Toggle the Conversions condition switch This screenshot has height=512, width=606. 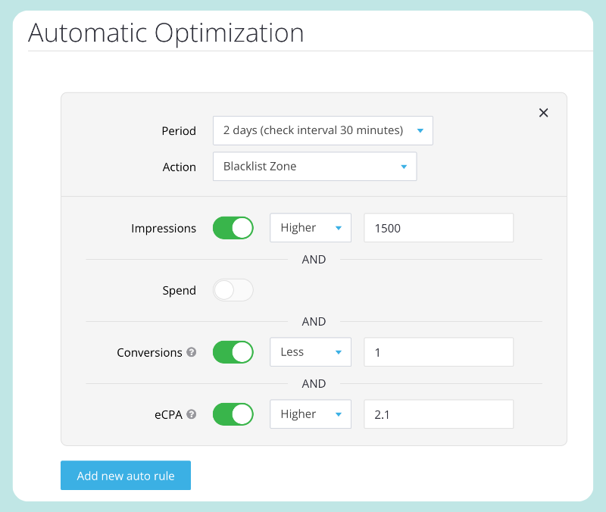(x=233, y=352)
